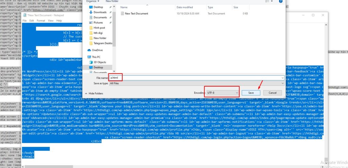This screenshot has height=168, width=348.
Task: Open Notepad File menu
Action: (24, 21)
